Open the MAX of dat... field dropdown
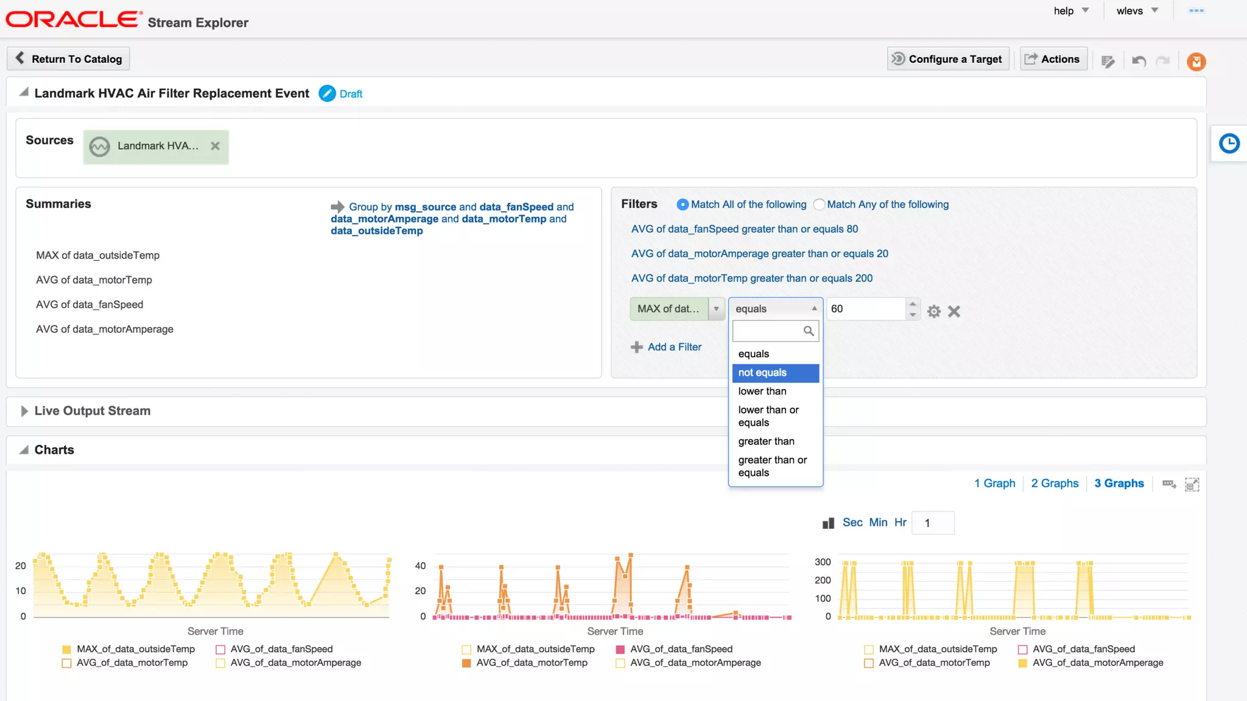The height and width of the screenshot is (701, 1247). pos(716,309)
